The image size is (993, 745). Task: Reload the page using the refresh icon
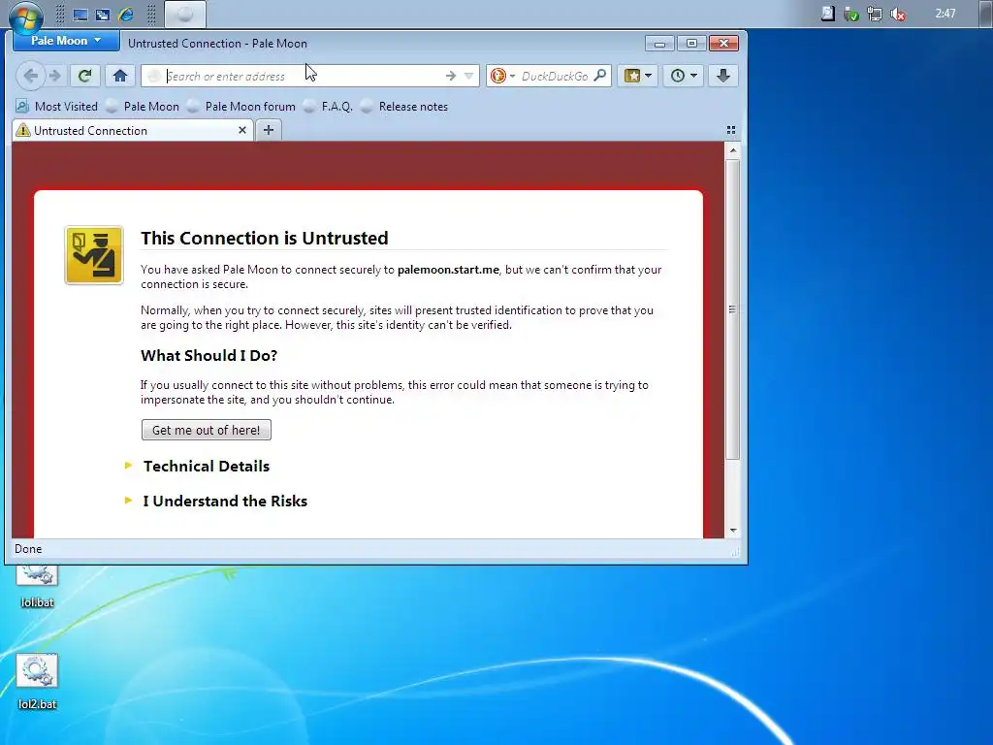tap(84, 76)
